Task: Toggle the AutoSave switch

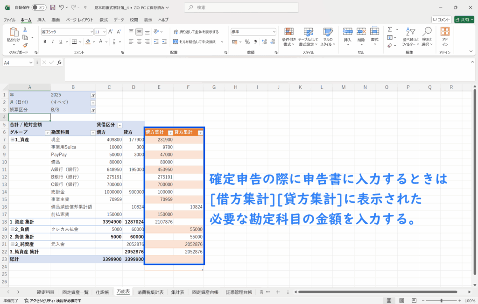Action: coord(39,7)
